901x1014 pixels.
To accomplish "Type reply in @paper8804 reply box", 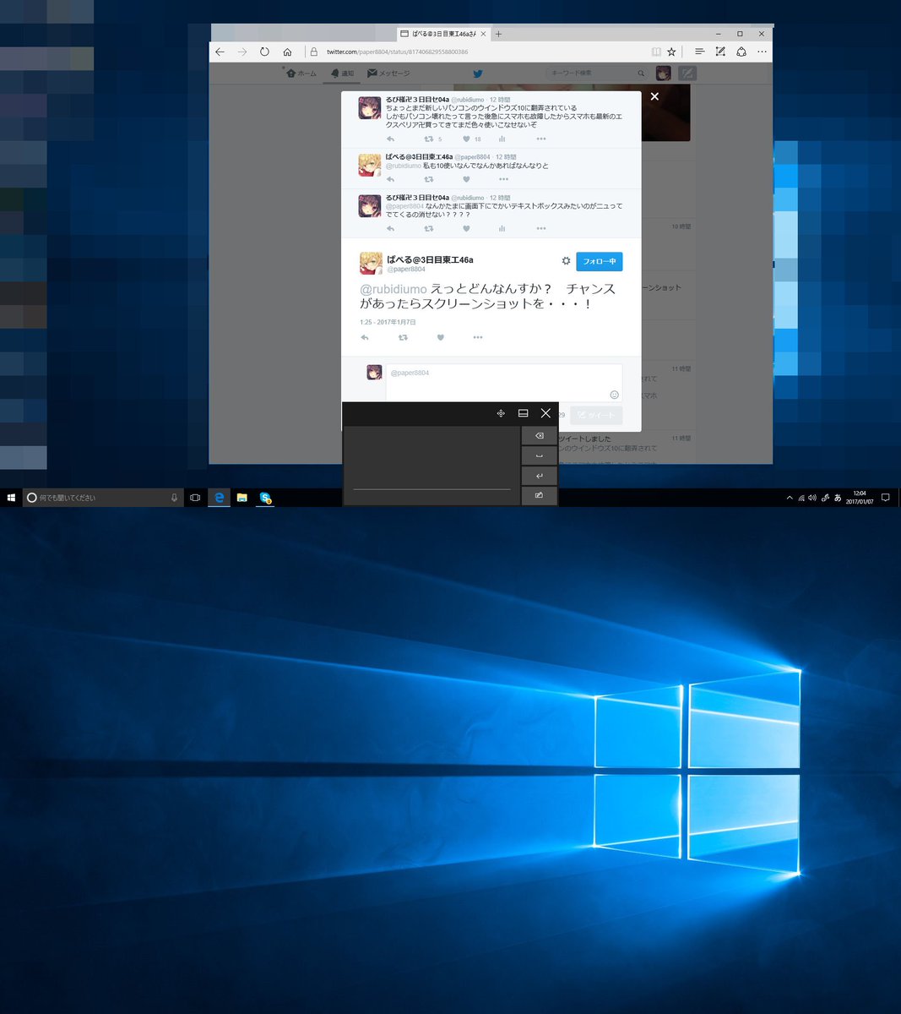I will click(x=504, y=383).
